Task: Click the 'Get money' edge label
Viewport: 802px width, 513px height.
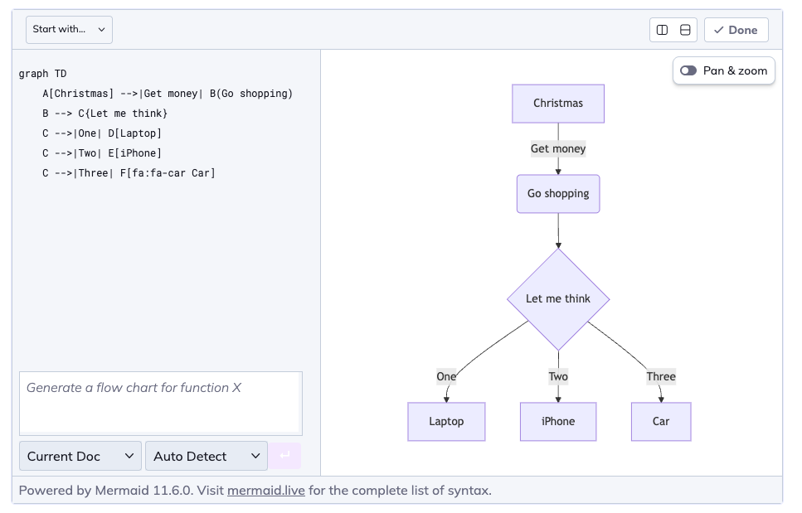Action: [558, 149]
